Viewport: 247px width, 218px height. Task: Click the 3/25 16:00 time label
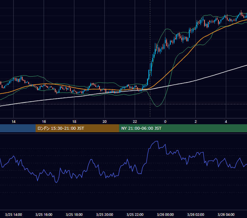tap(44, 214)
